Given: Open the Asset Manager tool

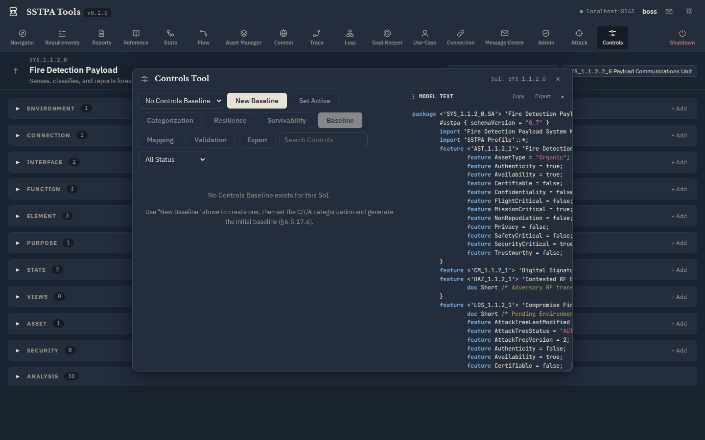Looking at the screenshot, I should click(x=243, y=37).
